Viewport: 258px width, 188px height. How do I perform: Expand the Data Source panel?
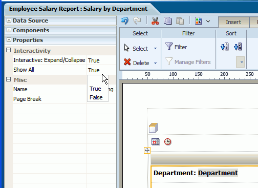9,20
